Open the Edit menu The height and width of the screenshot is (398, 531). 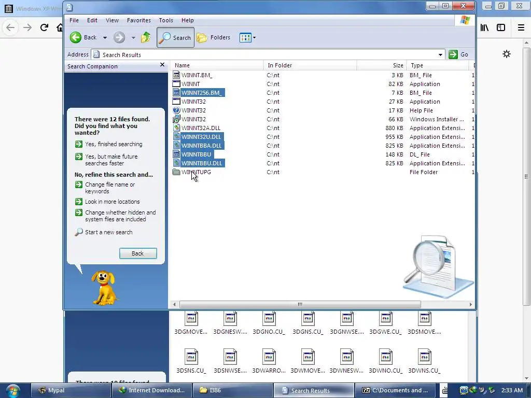tap(92, 20)
